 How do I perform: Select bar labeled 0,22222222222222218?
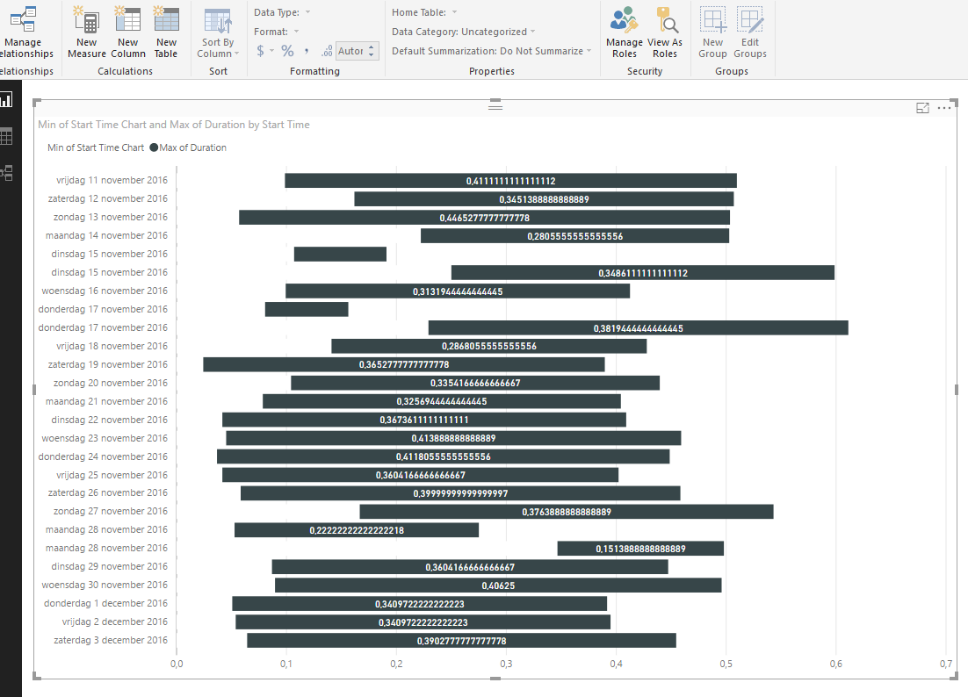click(x=357, y=530)
